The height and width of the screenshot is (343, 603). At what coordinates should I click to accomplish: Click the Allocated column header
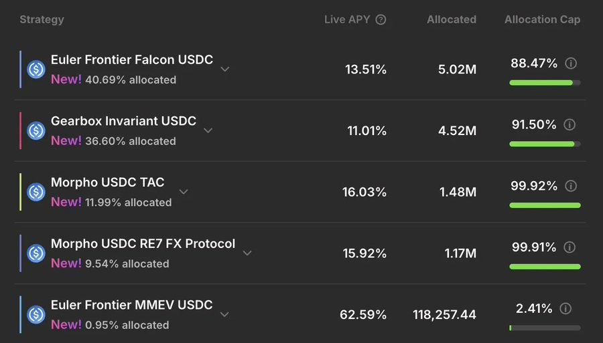click(x=451, y=19)
